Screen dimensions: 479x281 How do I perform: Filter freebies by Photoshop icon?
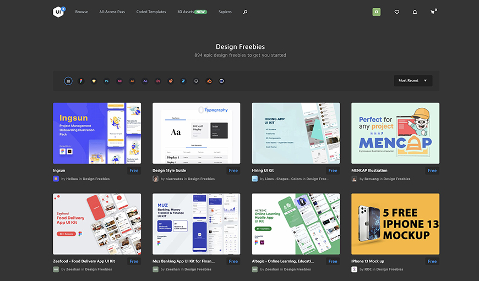pos(107,81)
